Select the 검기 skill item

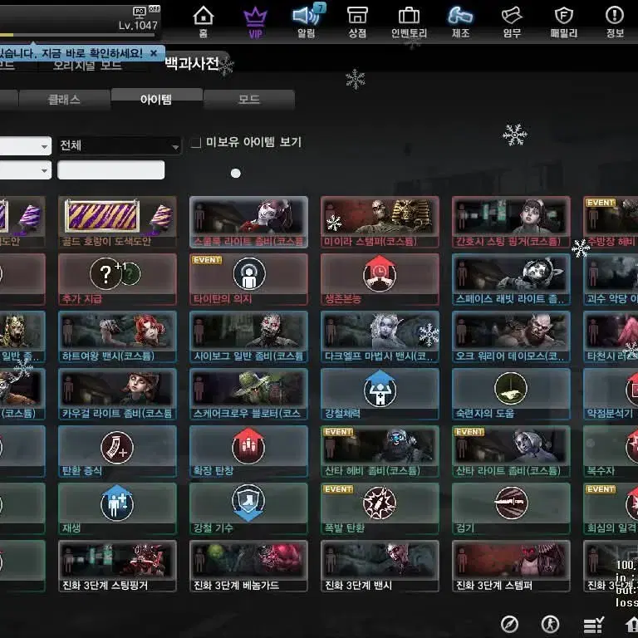pyautogui.click(x=511, y=508)
